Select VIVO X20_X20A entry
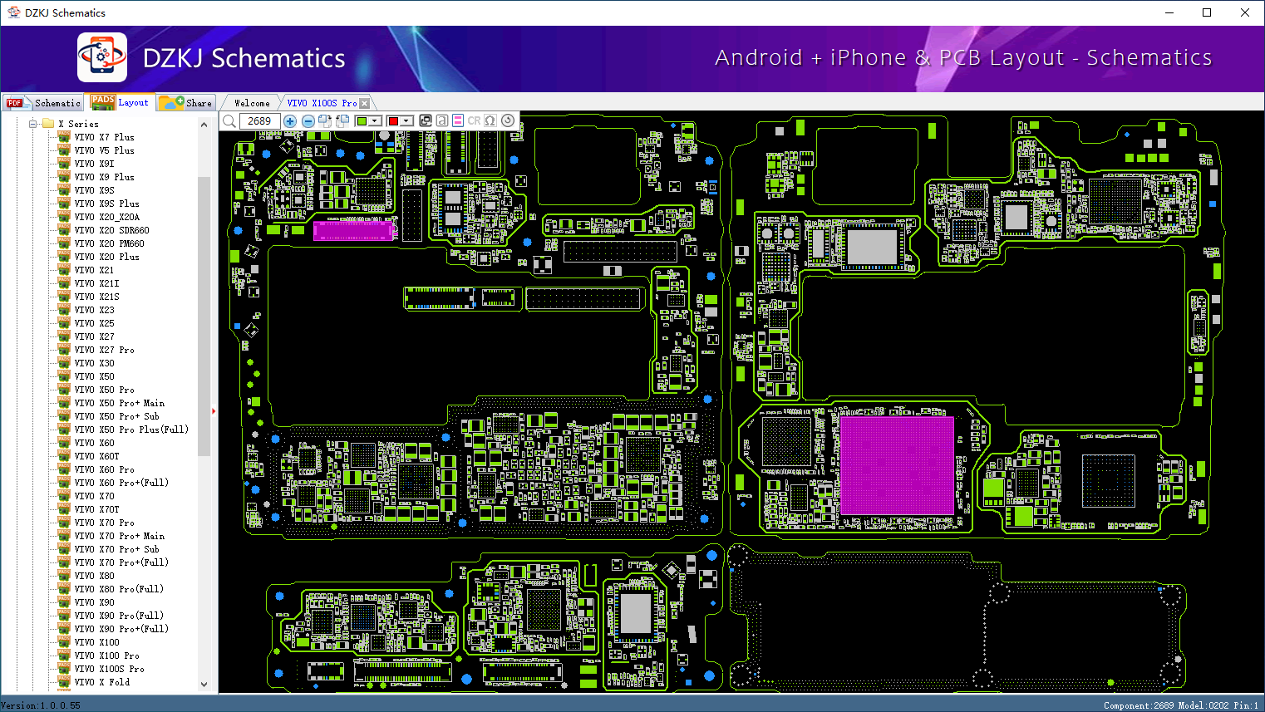This screenshot has height=712, width=1265. 106,217
